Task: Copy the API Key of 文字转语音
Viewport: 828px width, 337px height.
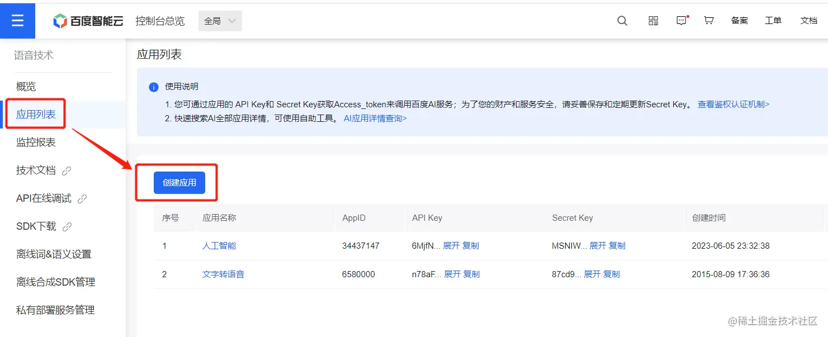Action: (x=471, y=274)
